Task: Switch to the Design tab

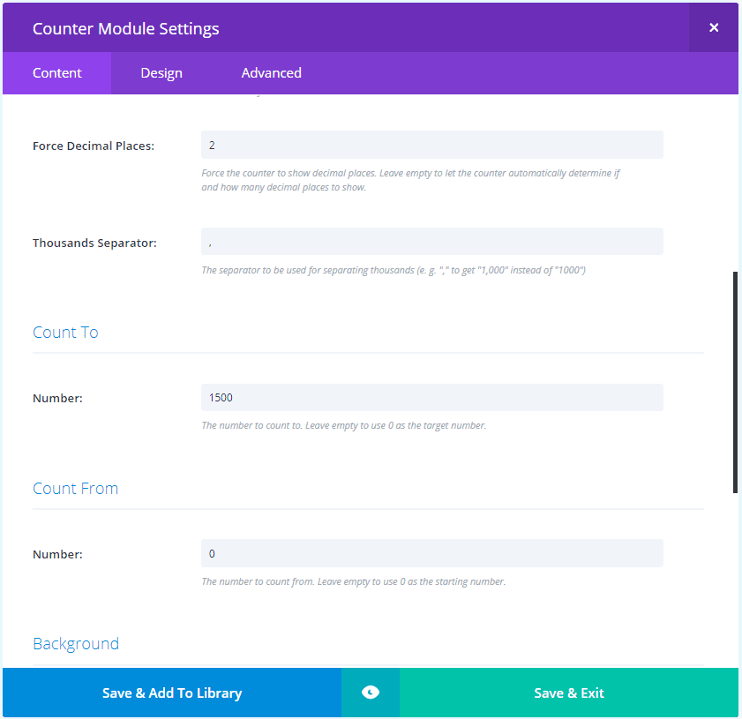Action: click(x=161, y=73)
